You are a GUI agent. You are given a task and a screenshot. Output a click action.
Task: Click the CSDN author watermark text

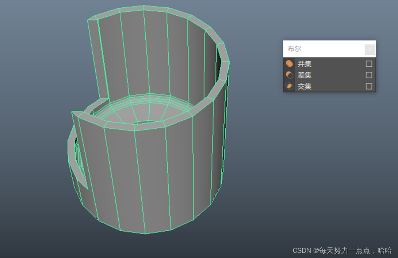tap(342, 250)
